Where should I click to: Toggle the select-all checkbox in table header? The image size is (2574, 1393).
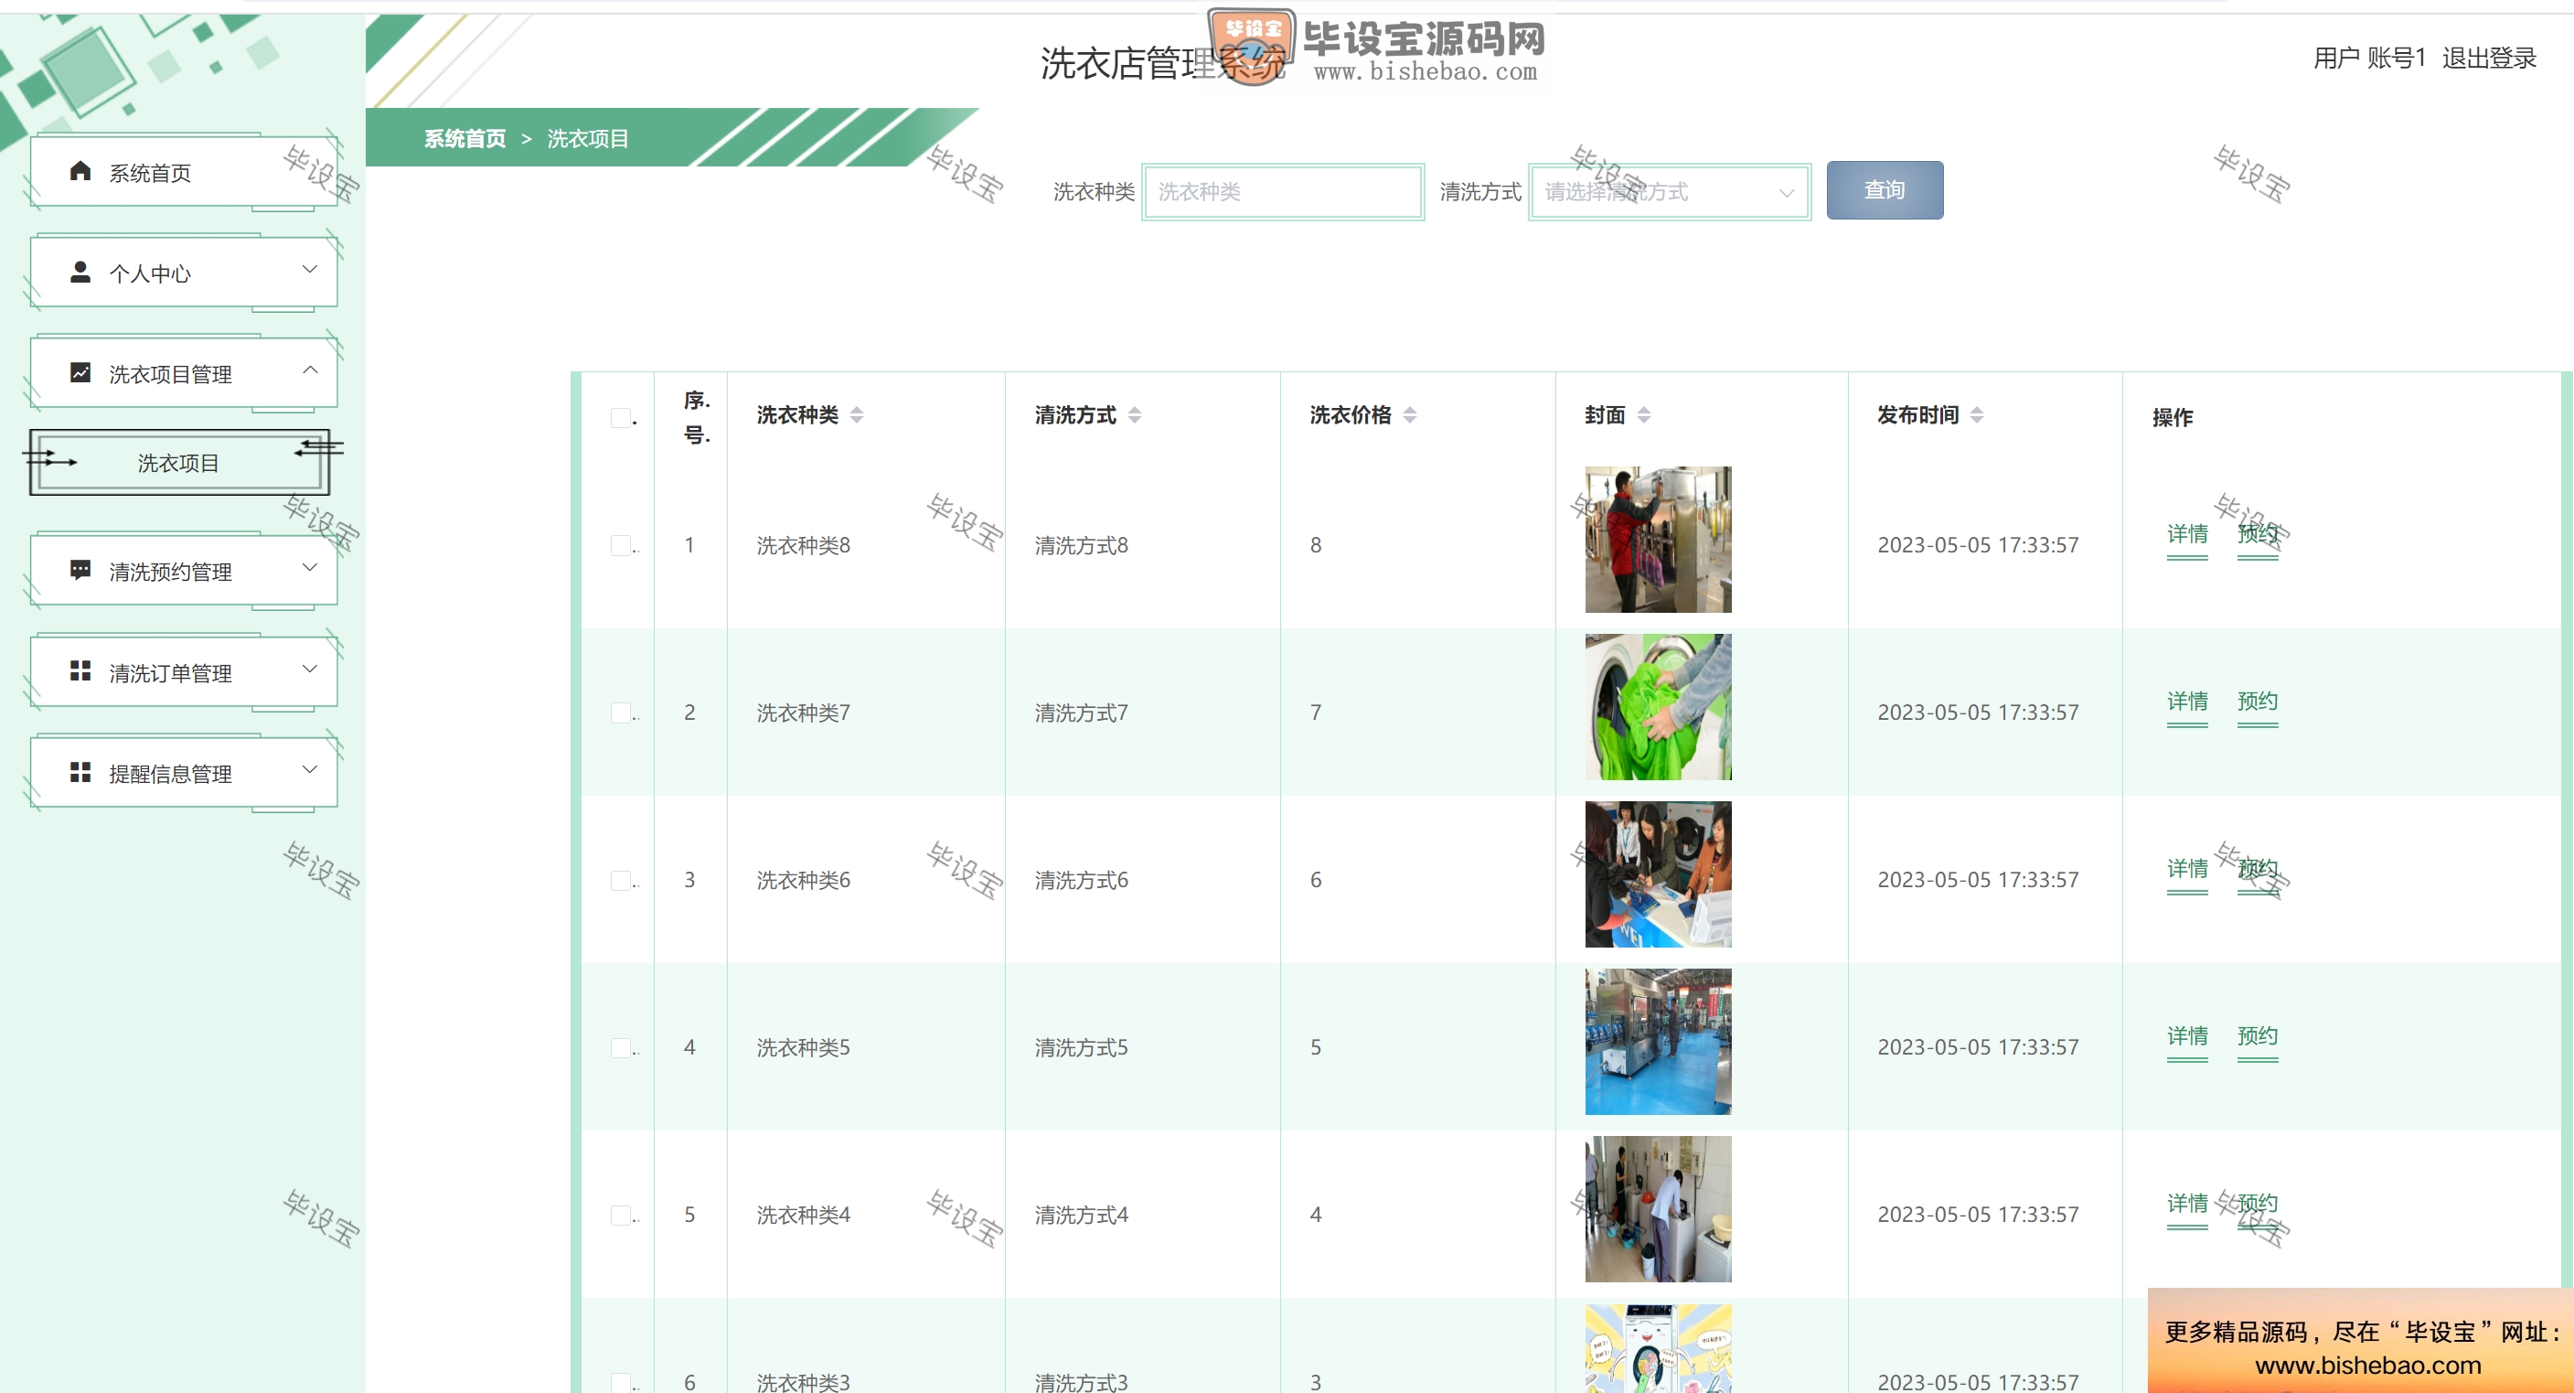coord(621,418)
